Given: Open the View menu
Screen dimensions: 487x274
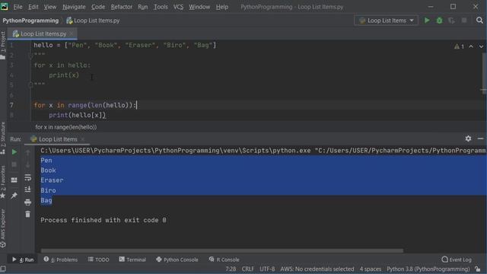Looking at the screenshot, I should click(x=49, y=7).
